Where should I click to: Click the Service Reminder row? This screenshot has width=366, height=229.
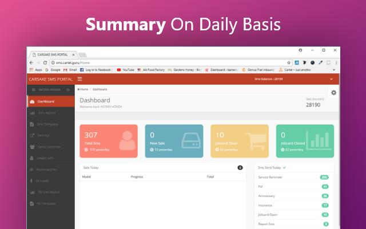click(x=294, y=177)
